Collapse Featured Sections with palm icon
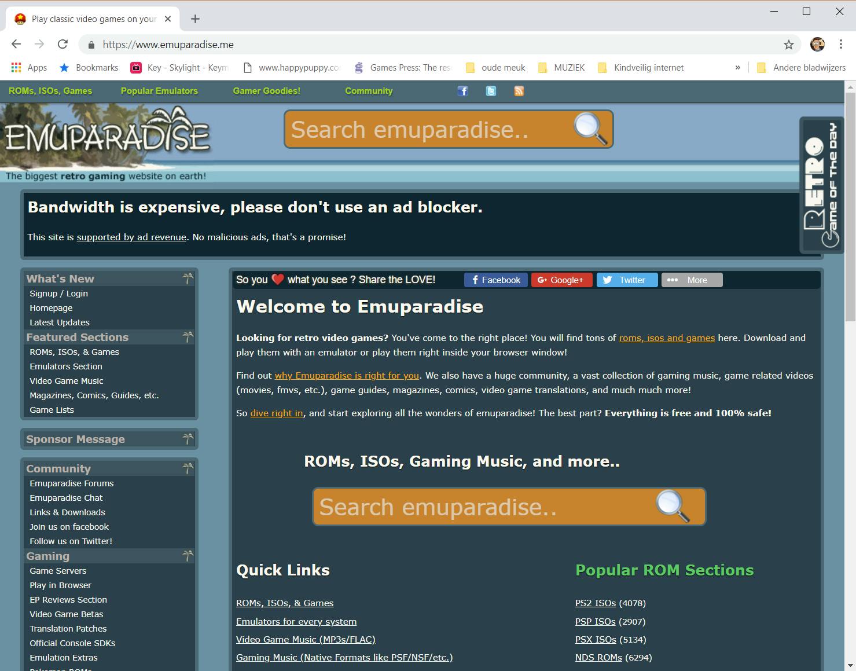Screen dimensions: 856x671 coord(188,337)
